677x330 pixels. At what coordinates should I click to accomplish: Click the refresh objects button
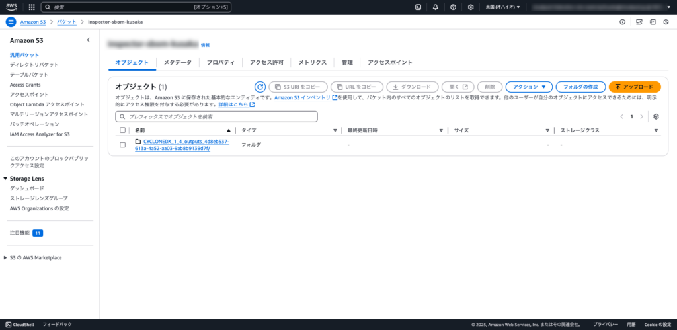click(260, 87)
